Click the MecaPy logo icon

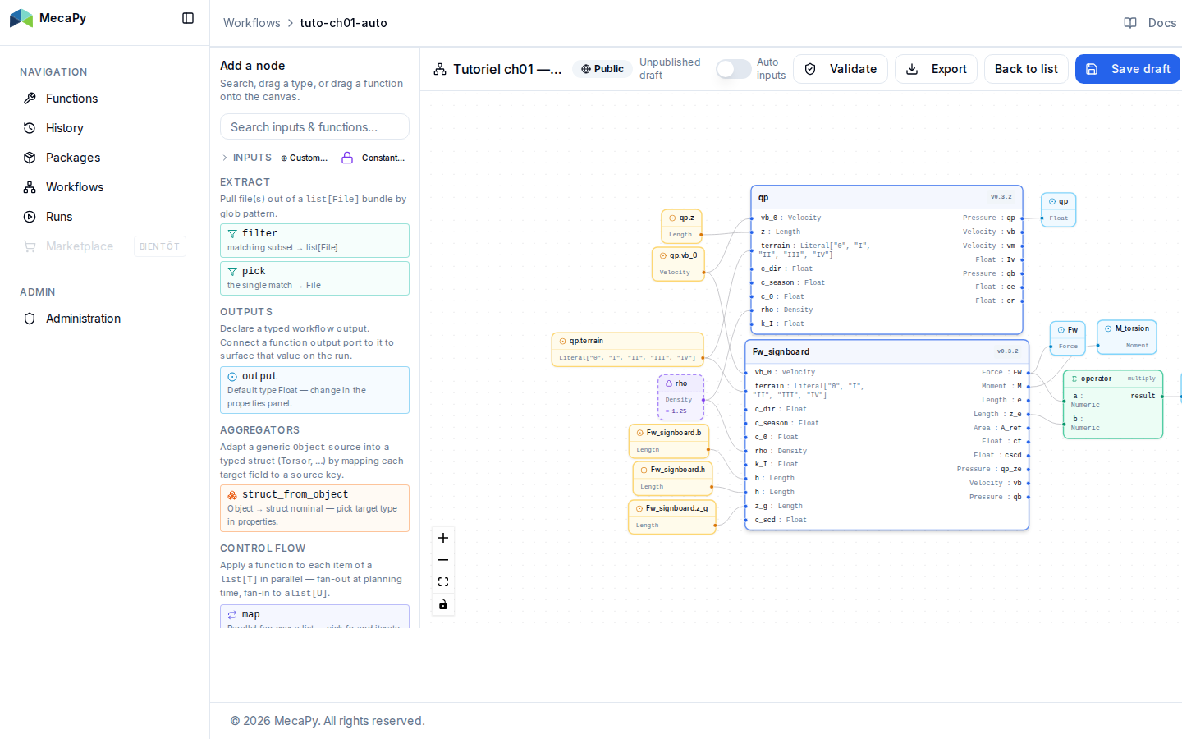pos(21,18)
